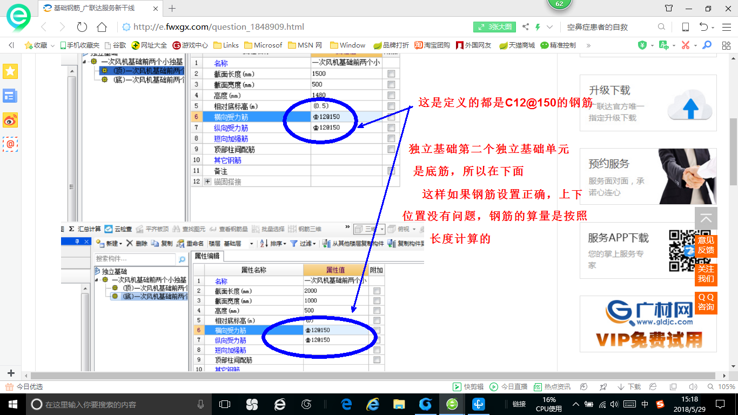
Task: Click the Windows Start button
Action: coord(12,404)
